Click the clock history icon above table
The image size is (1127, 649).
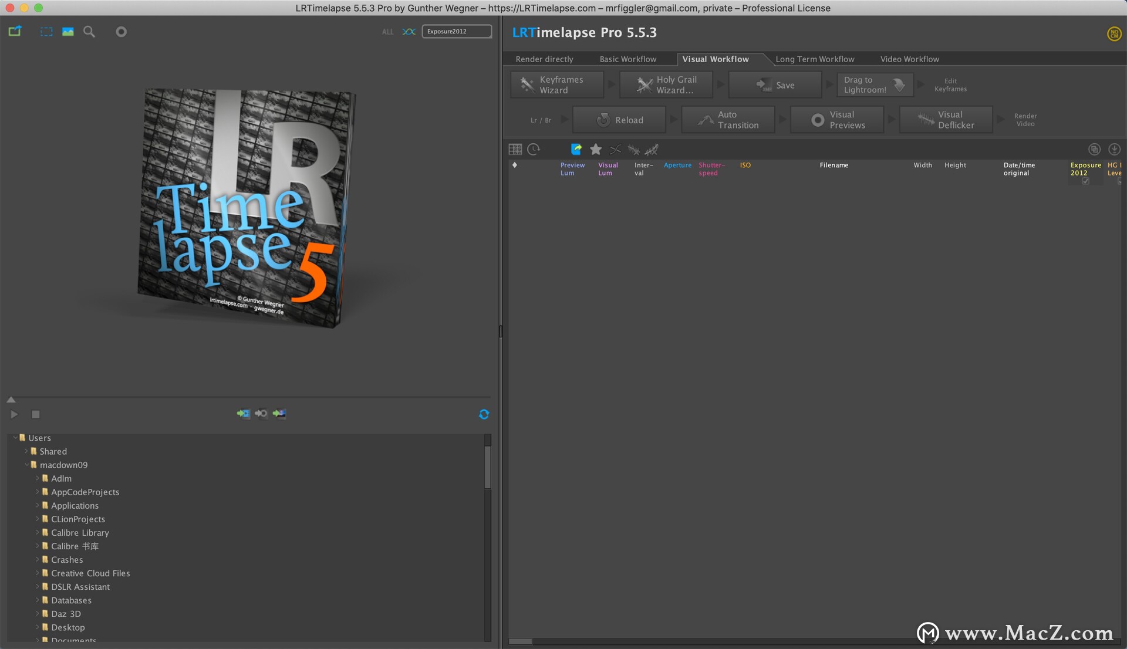tap(534, 150)
